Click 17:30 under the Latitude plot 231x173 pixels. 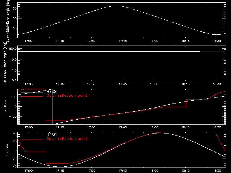coord(91,171)
